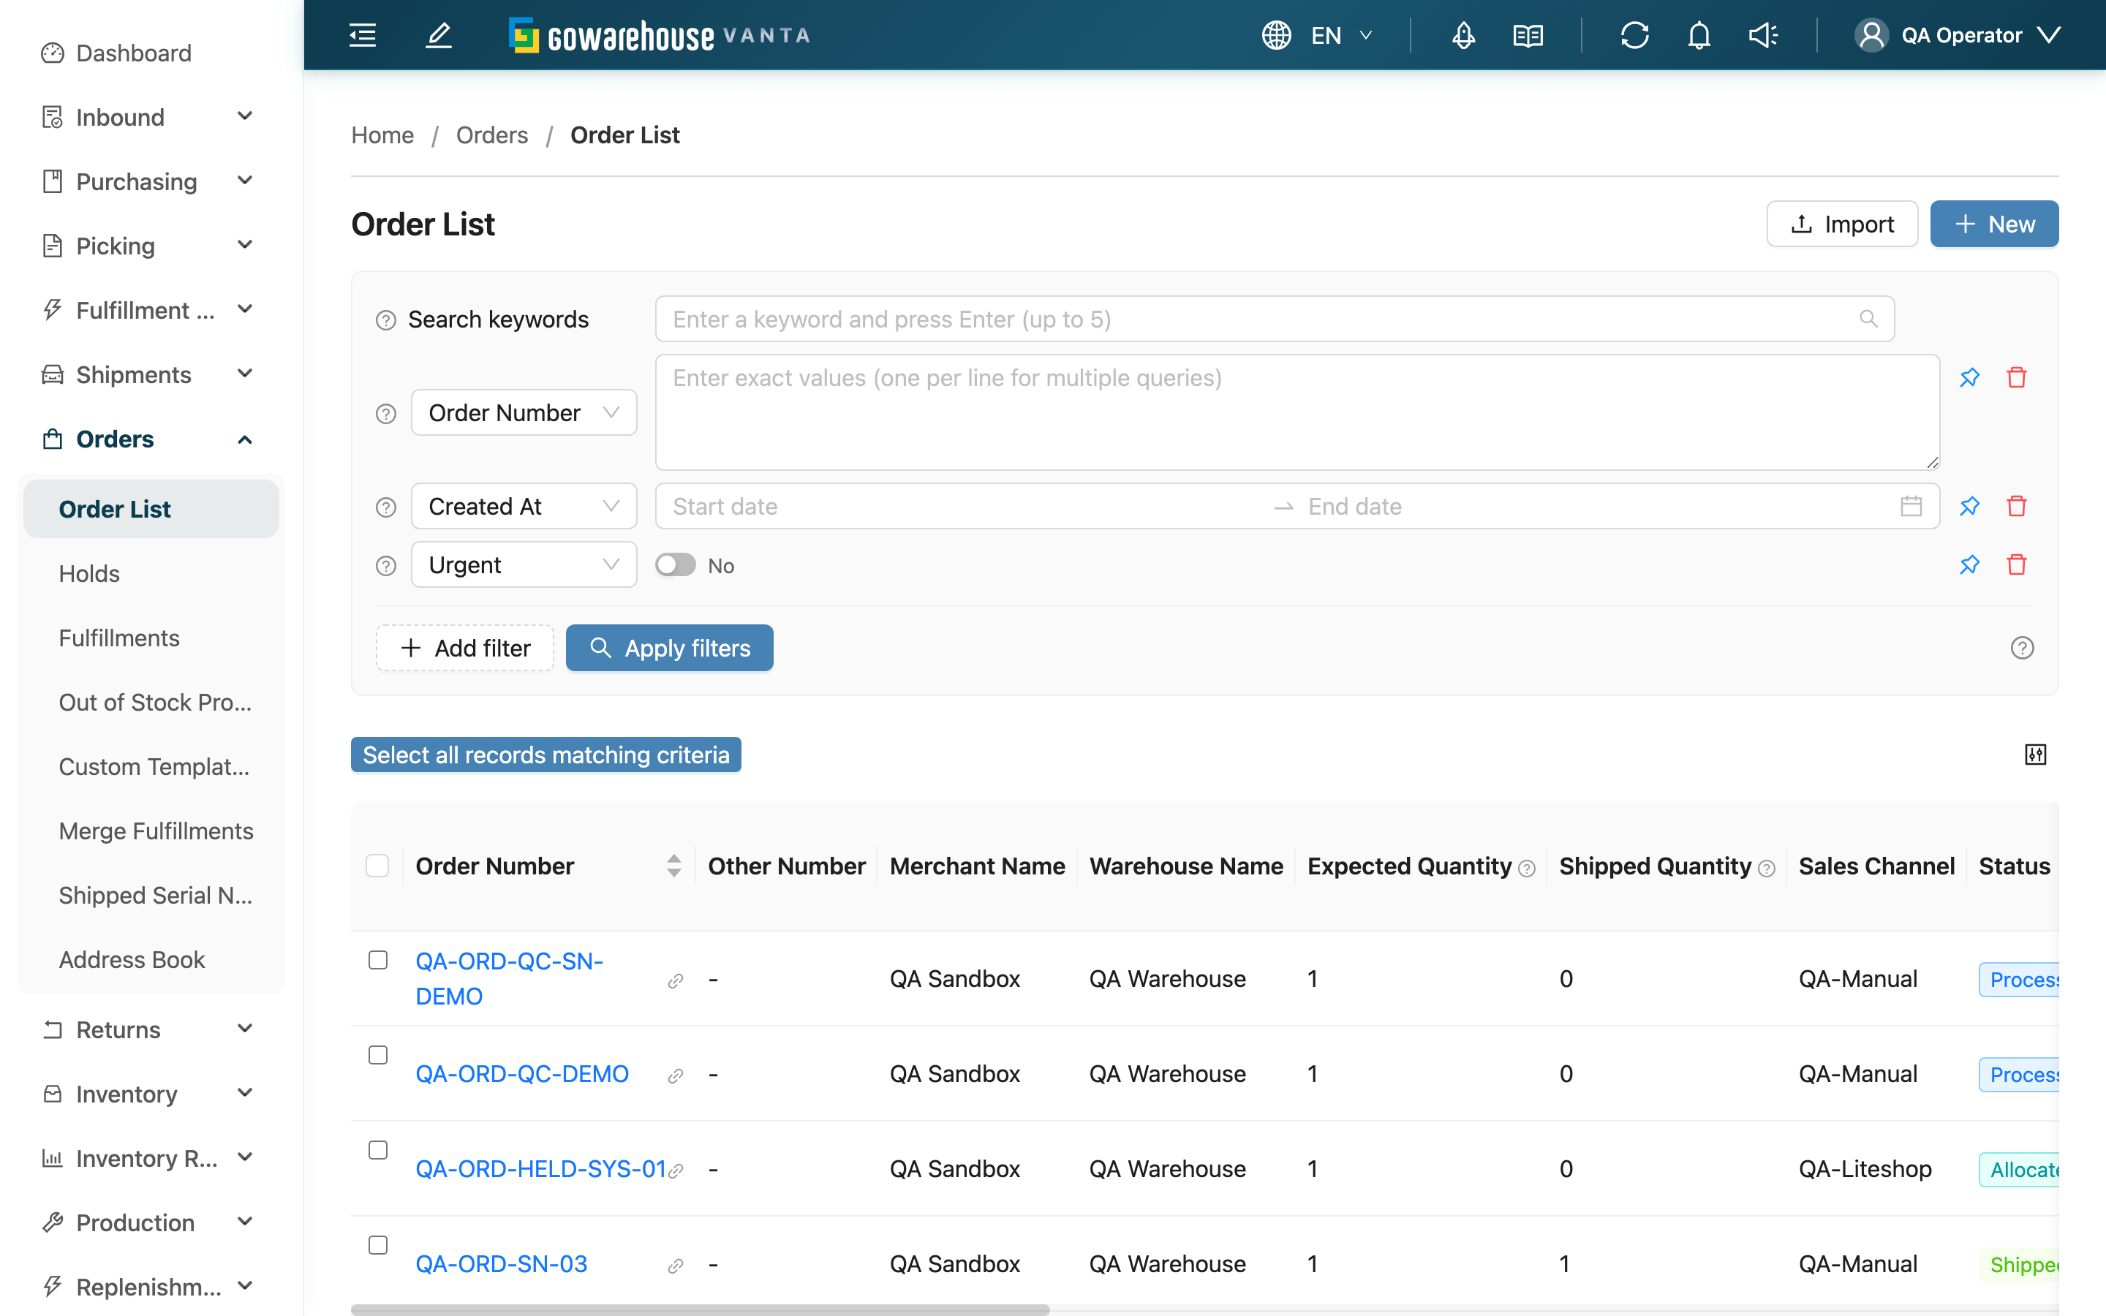Pin the Urgent filter

click(x=1969, y=566)
